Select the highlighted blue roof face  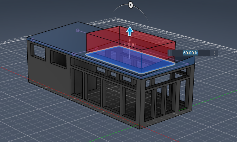pos(130,60)
